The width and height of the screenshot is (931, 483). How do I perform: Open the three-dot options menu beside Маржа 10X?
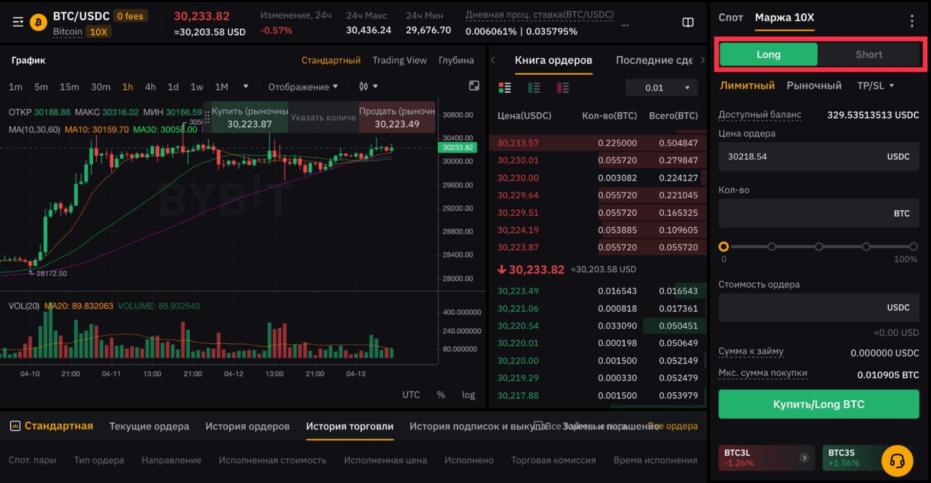[x=911, y=20]
